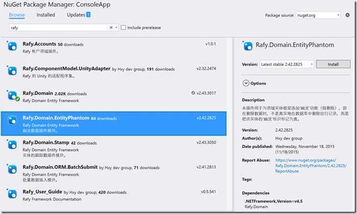Switch to the Browse tab
The height and width of the screenshot is (214, 357).
[x=17, y=15]
